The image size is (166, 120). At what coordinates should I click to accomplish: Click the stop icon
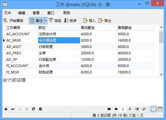coord(40,109)
